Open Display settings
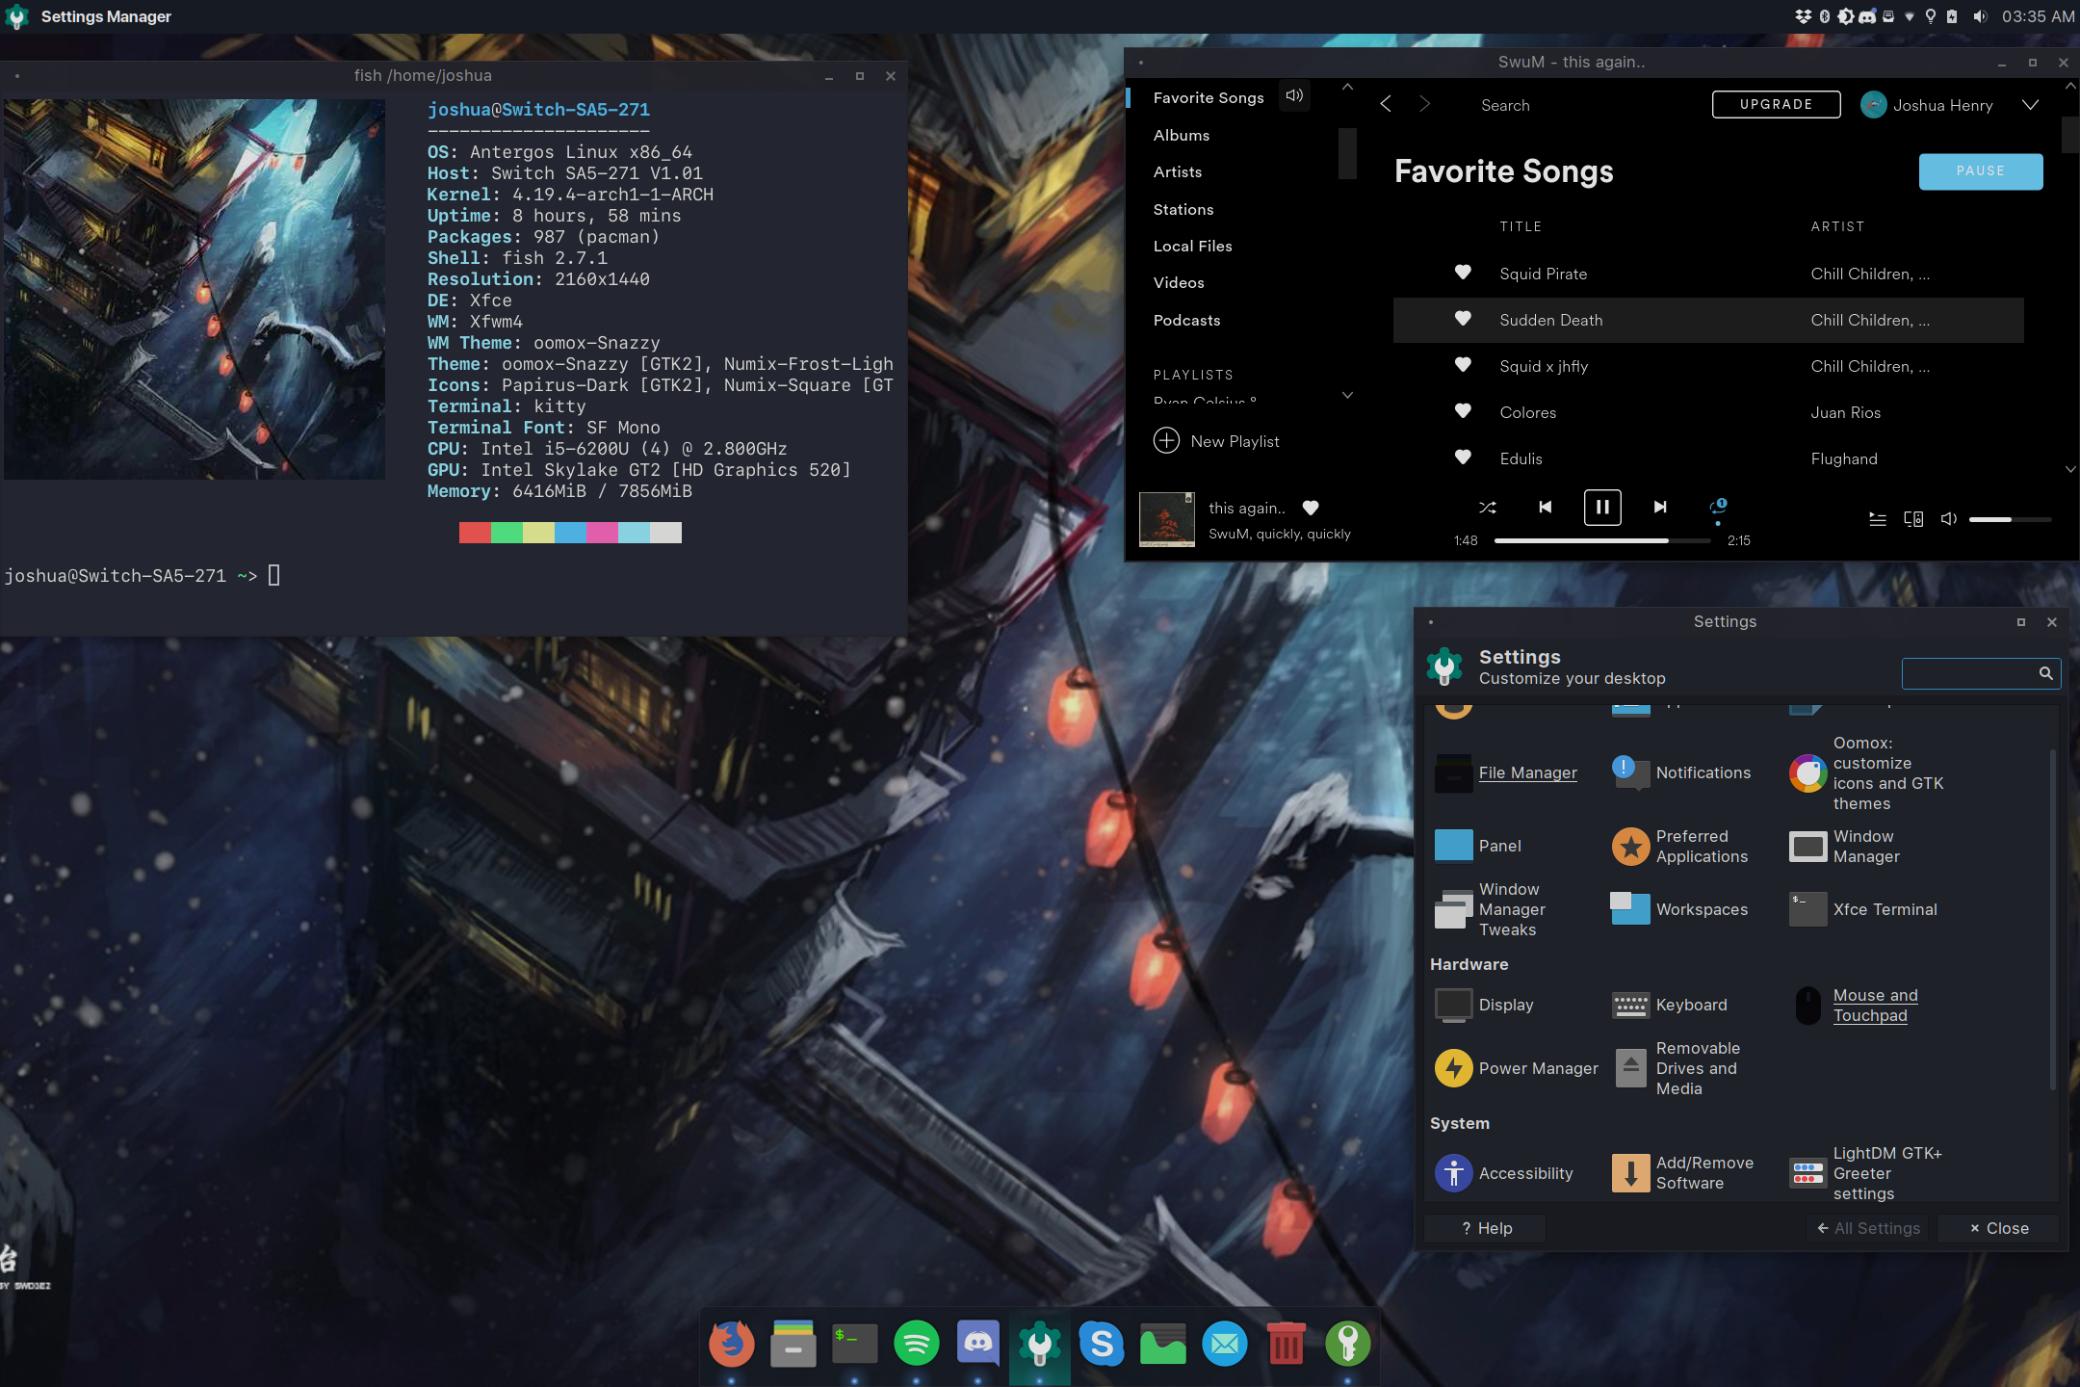This screenshot has width=2080, height=1387. [x=1484, y=1005]
